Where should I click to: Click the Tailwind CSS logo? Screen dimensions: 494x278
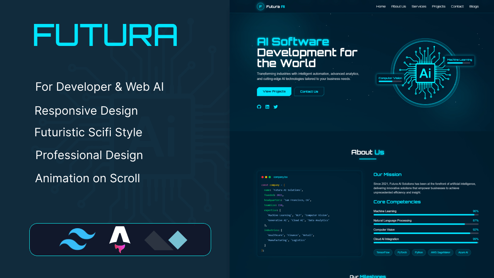[77, 239]
